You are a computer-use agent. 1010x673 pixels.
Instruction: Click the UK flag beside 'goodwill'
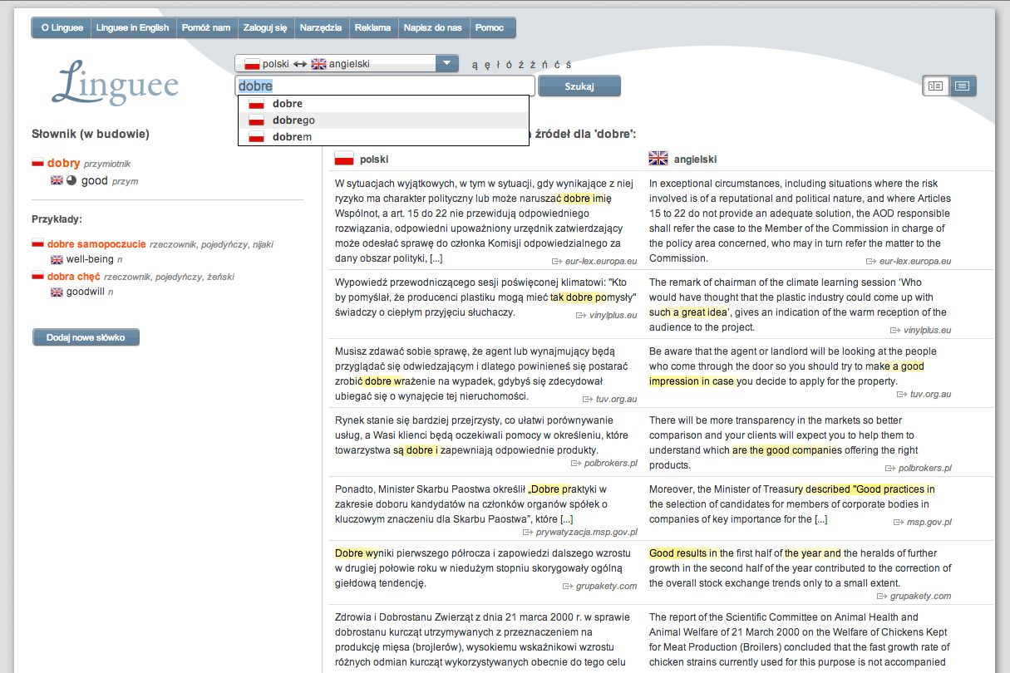[x=57, y=292]
